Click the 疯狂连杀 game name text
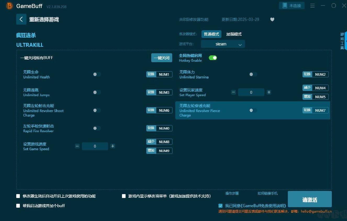Viewport: 347px width, 221px height. pos(26,35)
